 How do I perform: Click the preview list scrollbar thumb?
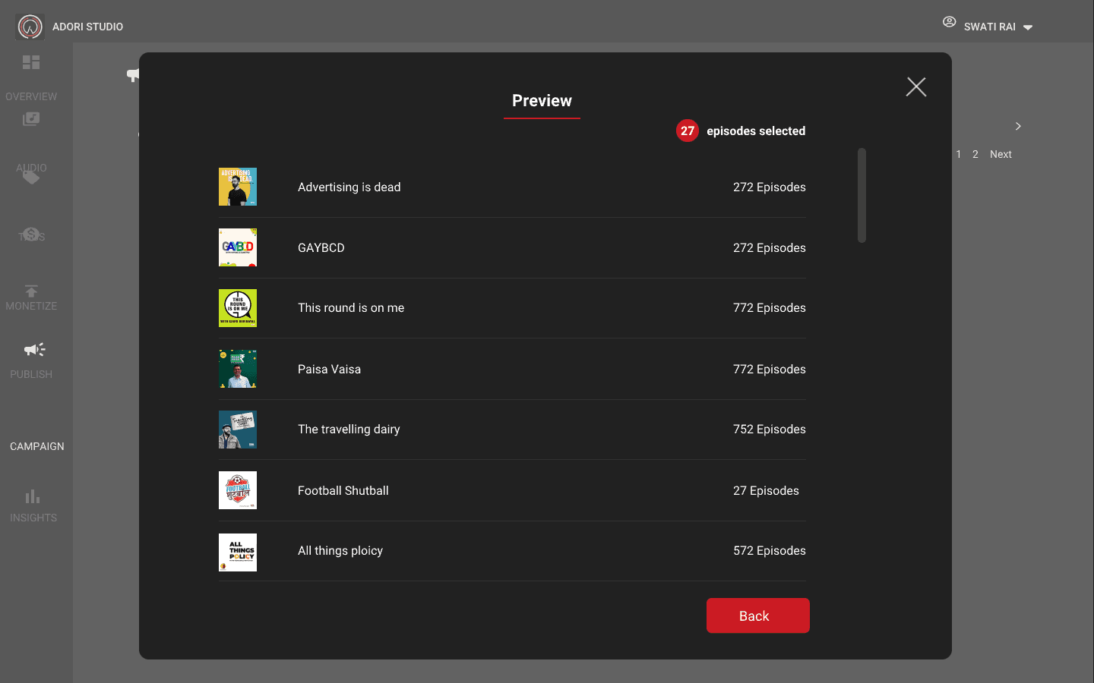click(862, 195)
